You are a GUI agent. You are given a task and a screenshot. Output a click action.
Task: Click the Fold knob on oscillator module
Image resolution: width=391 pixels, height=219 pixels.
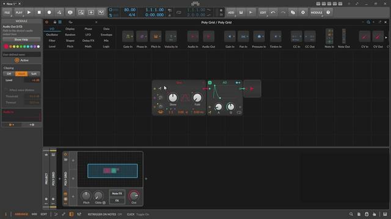click(197, 97)
